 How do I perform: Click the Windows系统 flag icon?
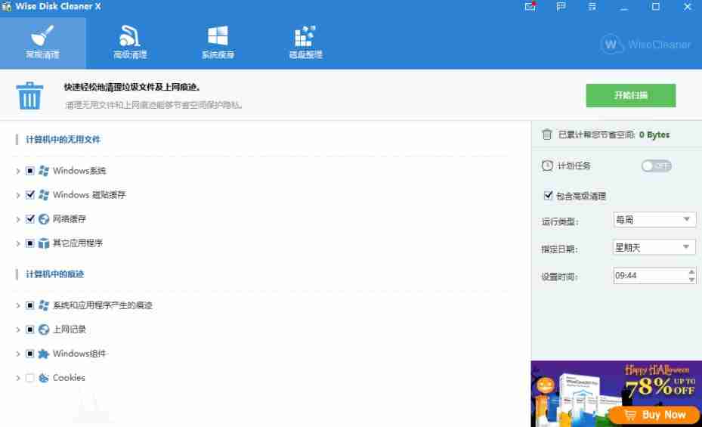click(x=43, y=171)
